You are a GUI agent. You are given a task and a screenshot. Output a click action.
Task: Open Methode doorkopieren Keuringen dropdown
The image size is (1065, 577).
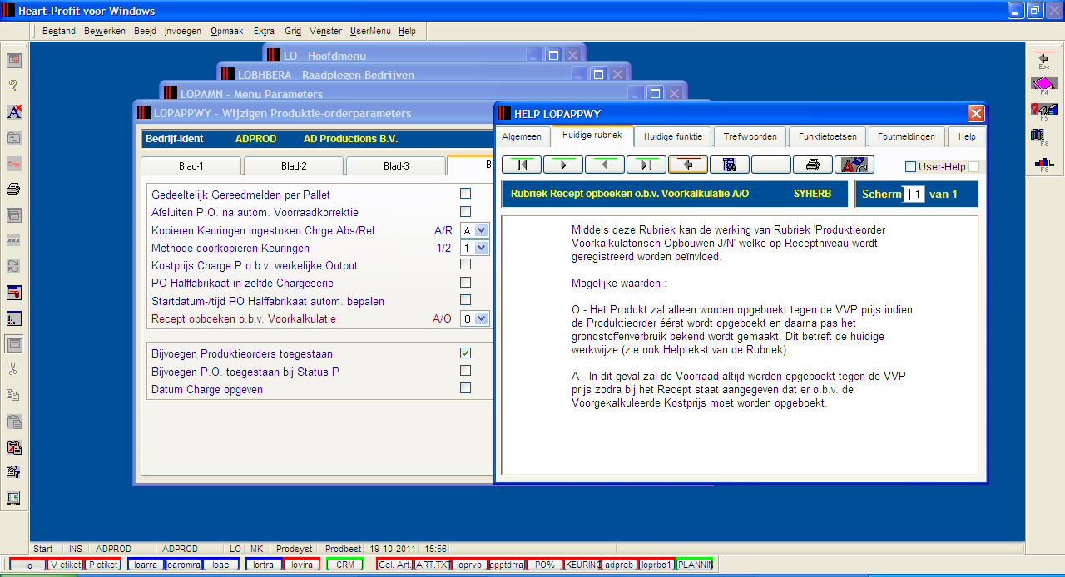click(x=482, y=248)
